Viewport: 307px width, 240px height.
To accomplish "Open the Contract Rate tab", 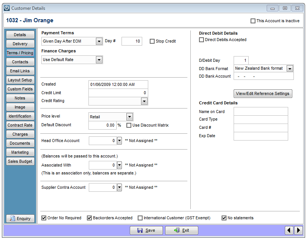I will coord(20,125).
